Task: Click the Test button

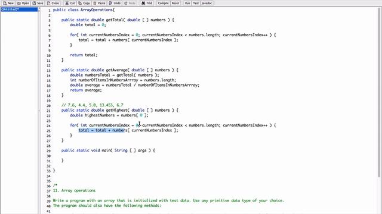Action: point(196,3)
